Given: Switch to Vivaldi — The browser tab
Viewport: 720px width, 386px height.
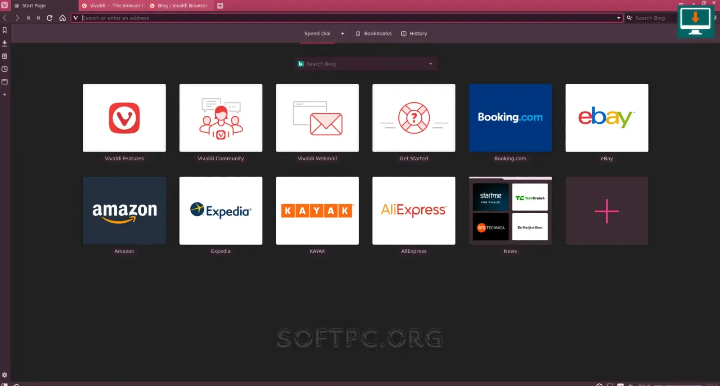Looking at the screenshot, I should [112, 6].
